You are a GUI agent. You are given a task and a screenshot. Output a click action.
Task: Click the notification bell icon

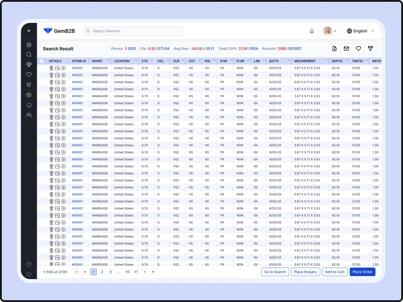[x=312, y=31]
